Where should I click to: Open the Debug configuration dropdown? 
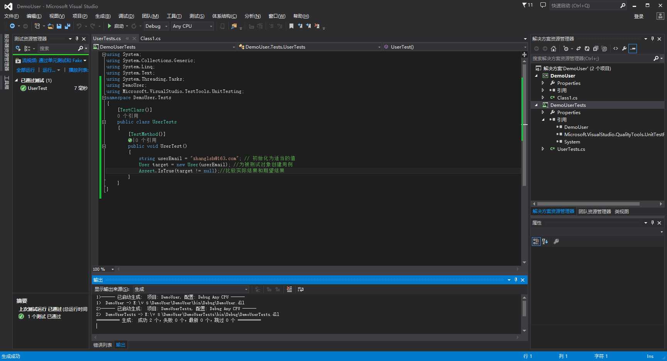156,26
